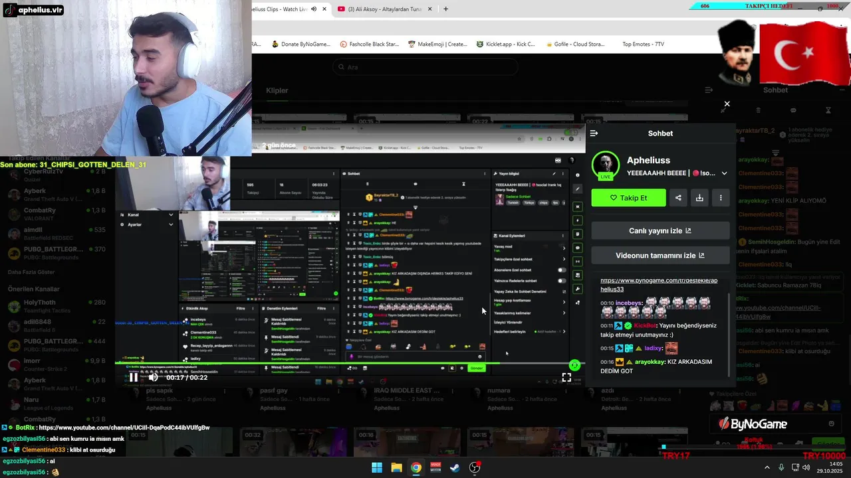Enter clip fullscreen mode

pyautogui.click(x=566, y=377)
